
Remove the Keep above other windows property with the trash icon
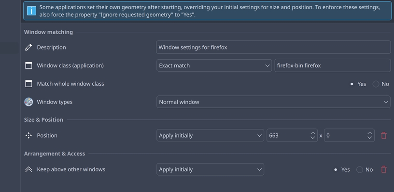point(384,169)
